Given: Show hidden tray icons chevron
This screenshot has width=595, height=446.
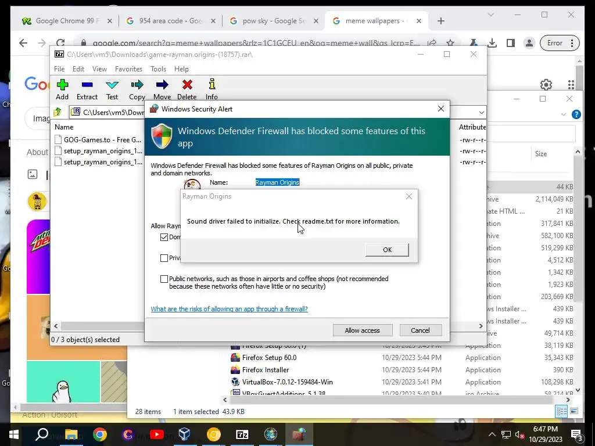Looking at the screenshot, I should 492,434.
